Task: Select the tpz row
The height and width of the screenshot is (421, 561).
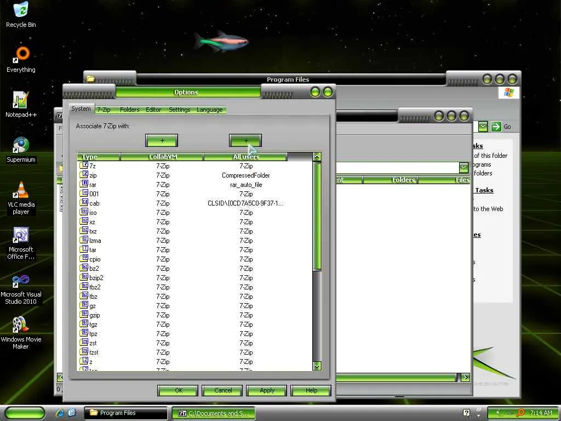Action: point(195,333)
